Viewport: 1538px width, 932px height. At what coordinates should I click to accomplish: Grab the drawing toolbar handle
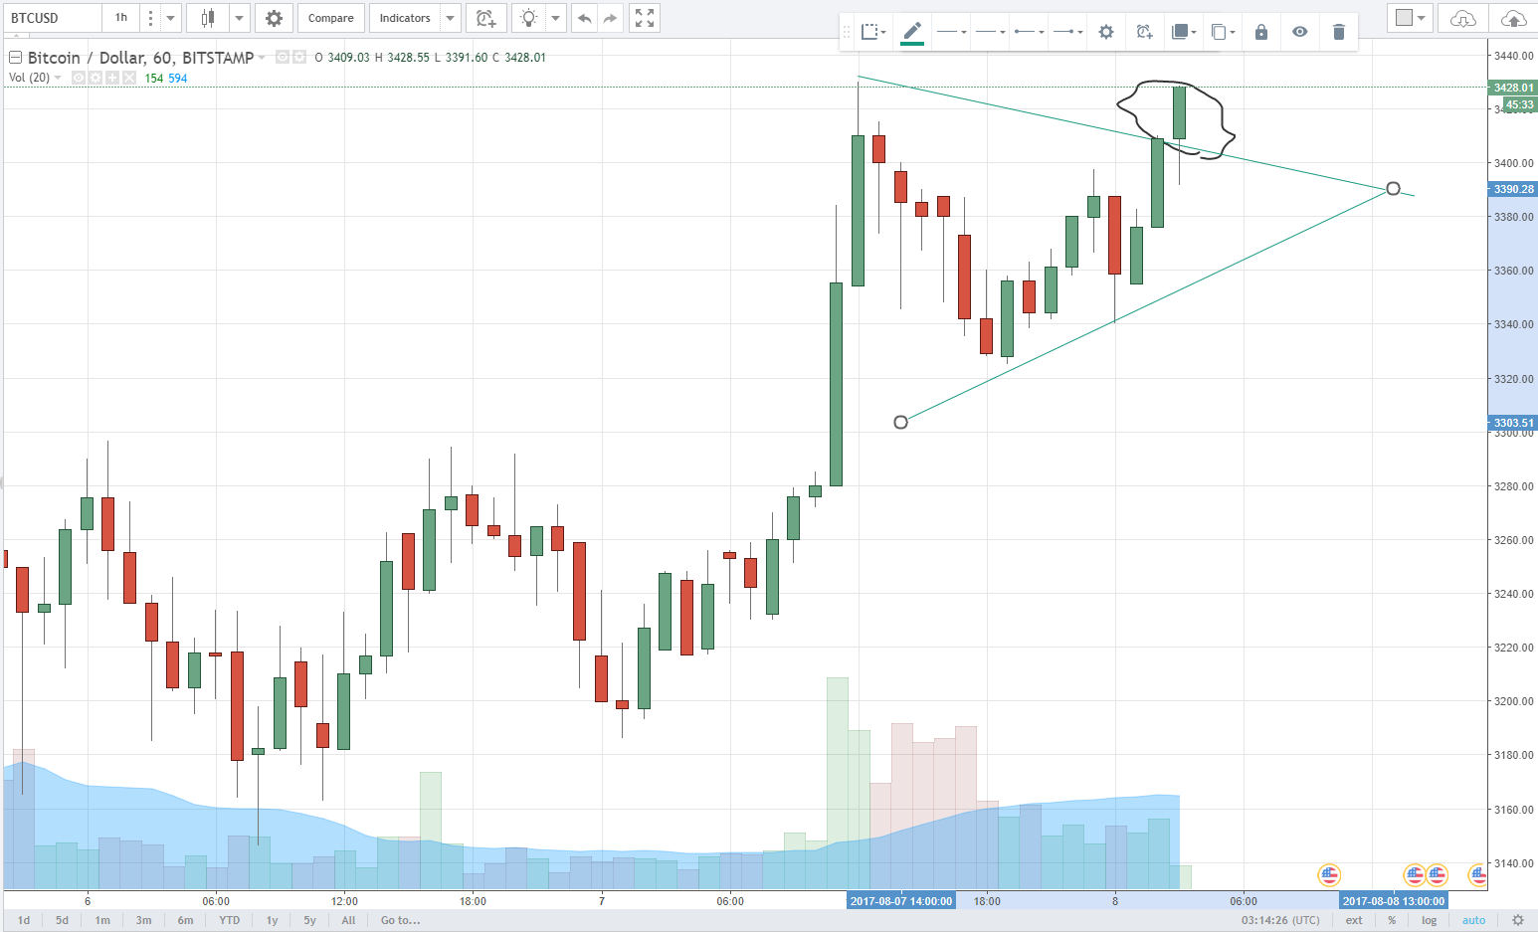click(847, 32)
